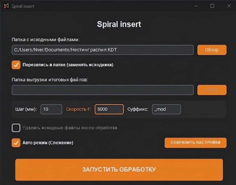The width and height of the screenshot is (236, 185).
Task: Select the Суффикс field containing _mod
Action: click(166, 109)
